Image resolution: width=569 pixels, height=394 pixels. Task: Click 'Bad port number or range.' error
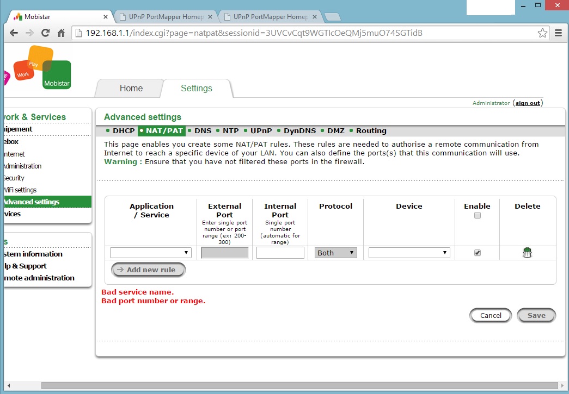tap(153, 301)
